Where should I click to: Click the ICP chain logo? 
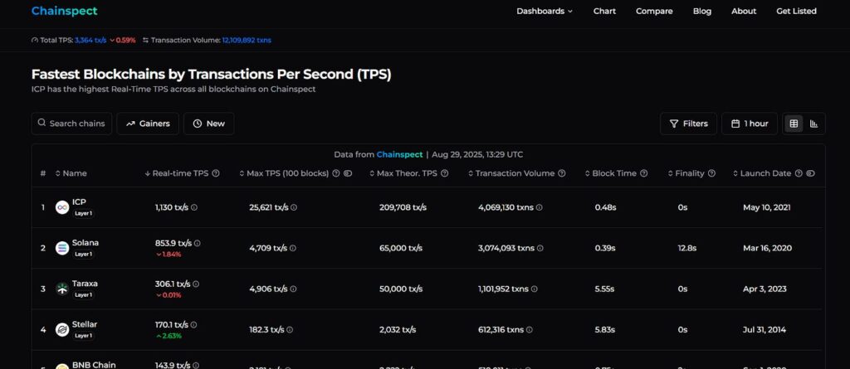[62, 207]
